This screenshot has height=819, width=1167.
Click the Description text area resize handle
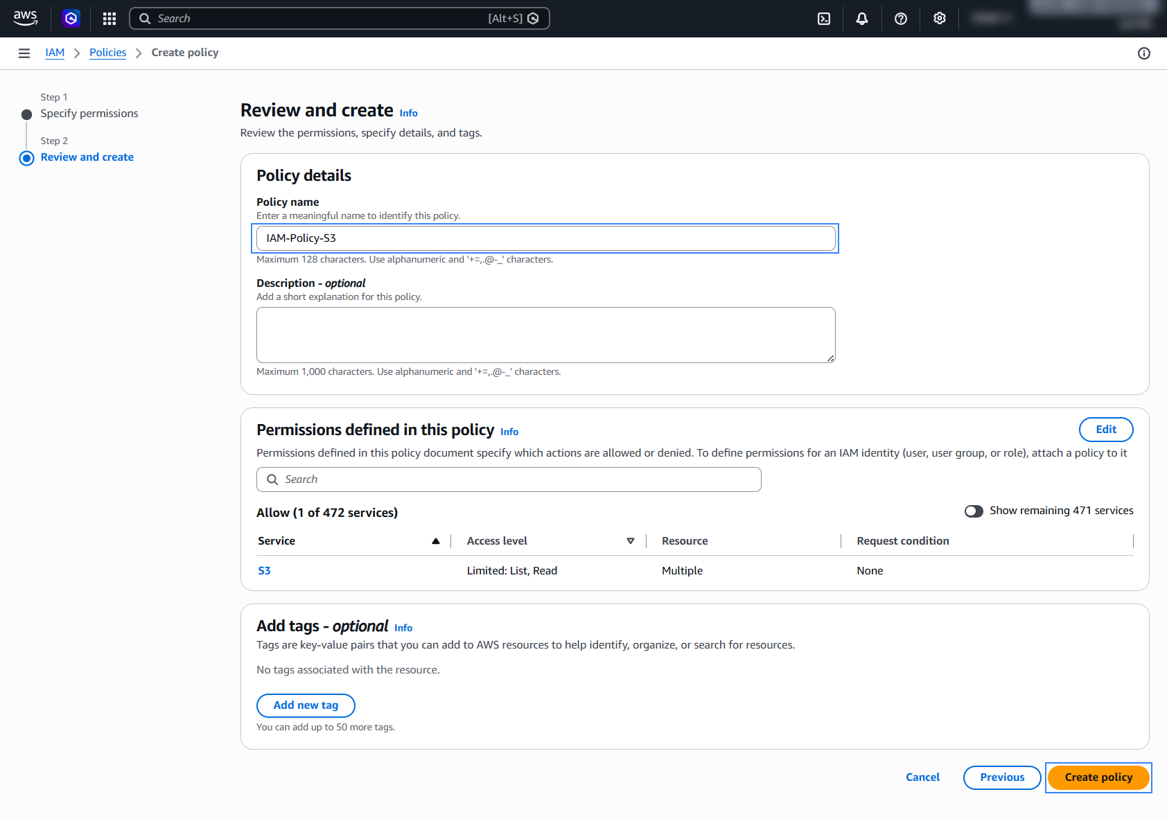(x=830, y=358)
